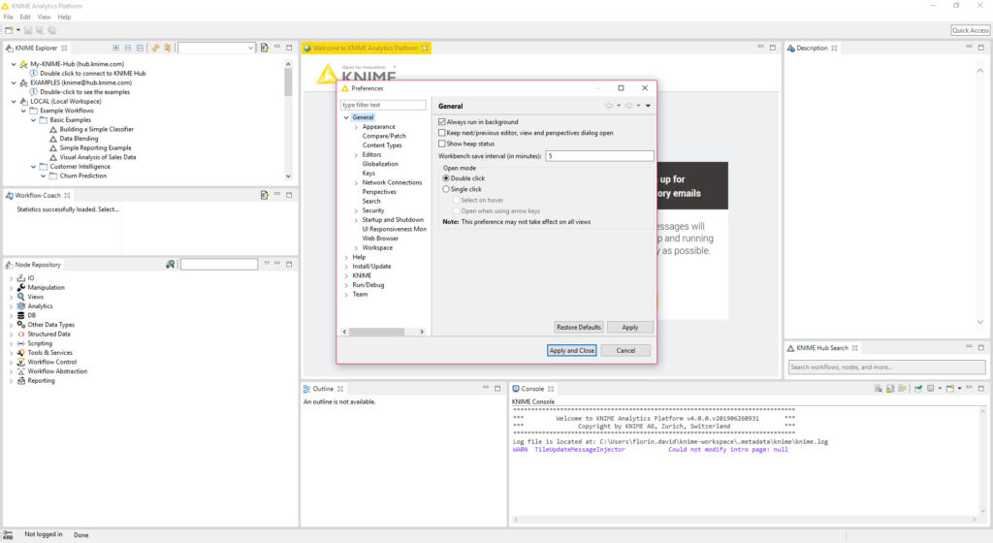Click the Scripting category icon
The height and width of the screenshot is (543, 993).
tap(21, 343)
